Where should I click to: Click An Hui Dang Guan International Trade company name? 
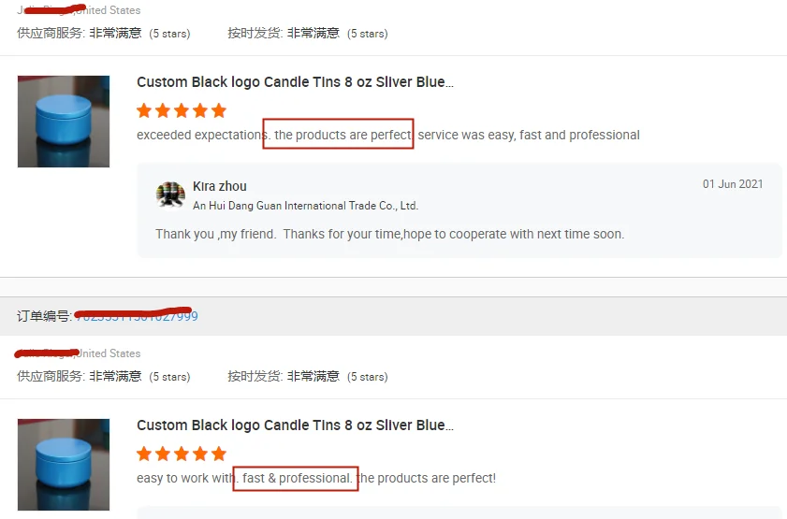[x=305, y=206]
